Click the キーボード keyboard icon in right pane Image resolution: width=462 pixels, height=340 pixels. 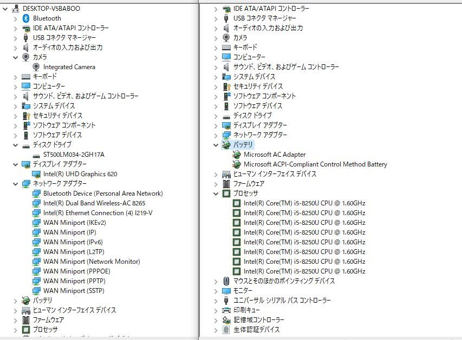coord(226,48)
